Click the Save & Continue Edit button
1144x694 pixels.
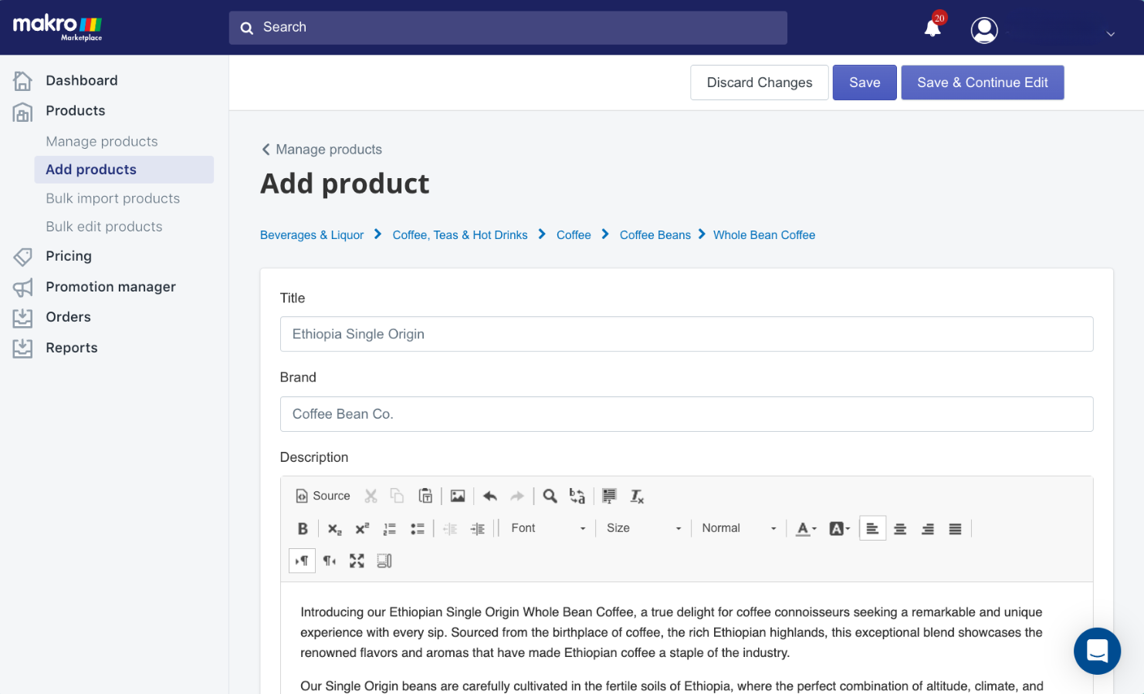tap(983, 83)
